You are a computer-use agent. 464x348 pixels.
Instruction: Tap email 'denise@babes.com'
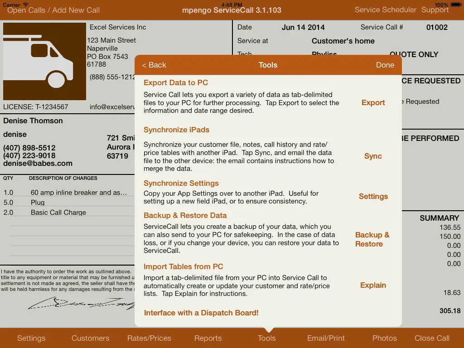[x=38, y=163]
